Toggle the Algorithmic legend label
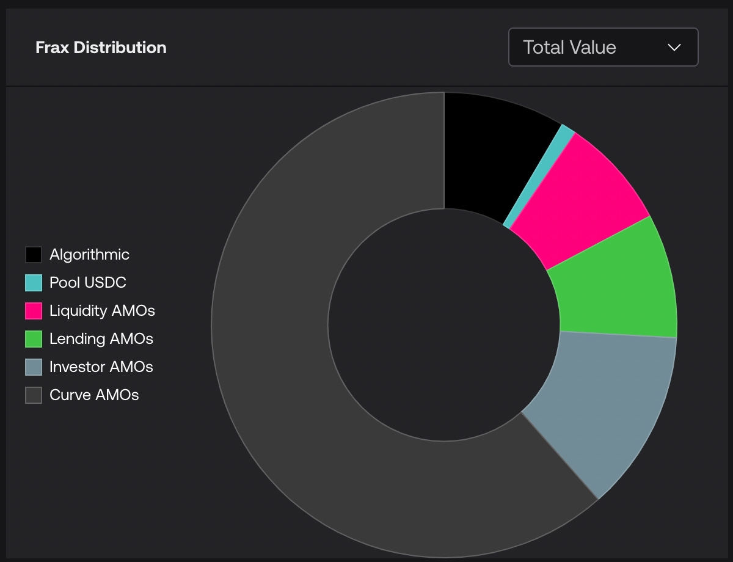733x562 pixels. pyautogui.click(x=90, y=255)
